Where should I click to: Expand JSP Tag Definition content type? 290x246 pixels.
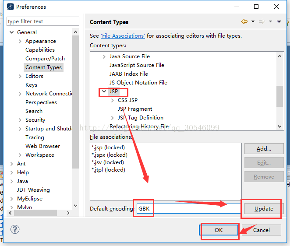(x=113, y=118)
